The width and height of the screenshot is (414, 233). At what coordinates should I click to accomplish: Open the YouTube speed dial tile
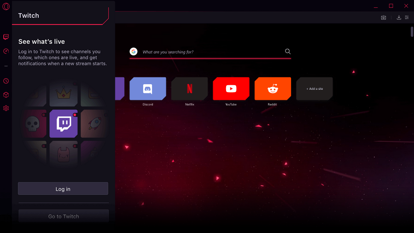tap(231, 89)
